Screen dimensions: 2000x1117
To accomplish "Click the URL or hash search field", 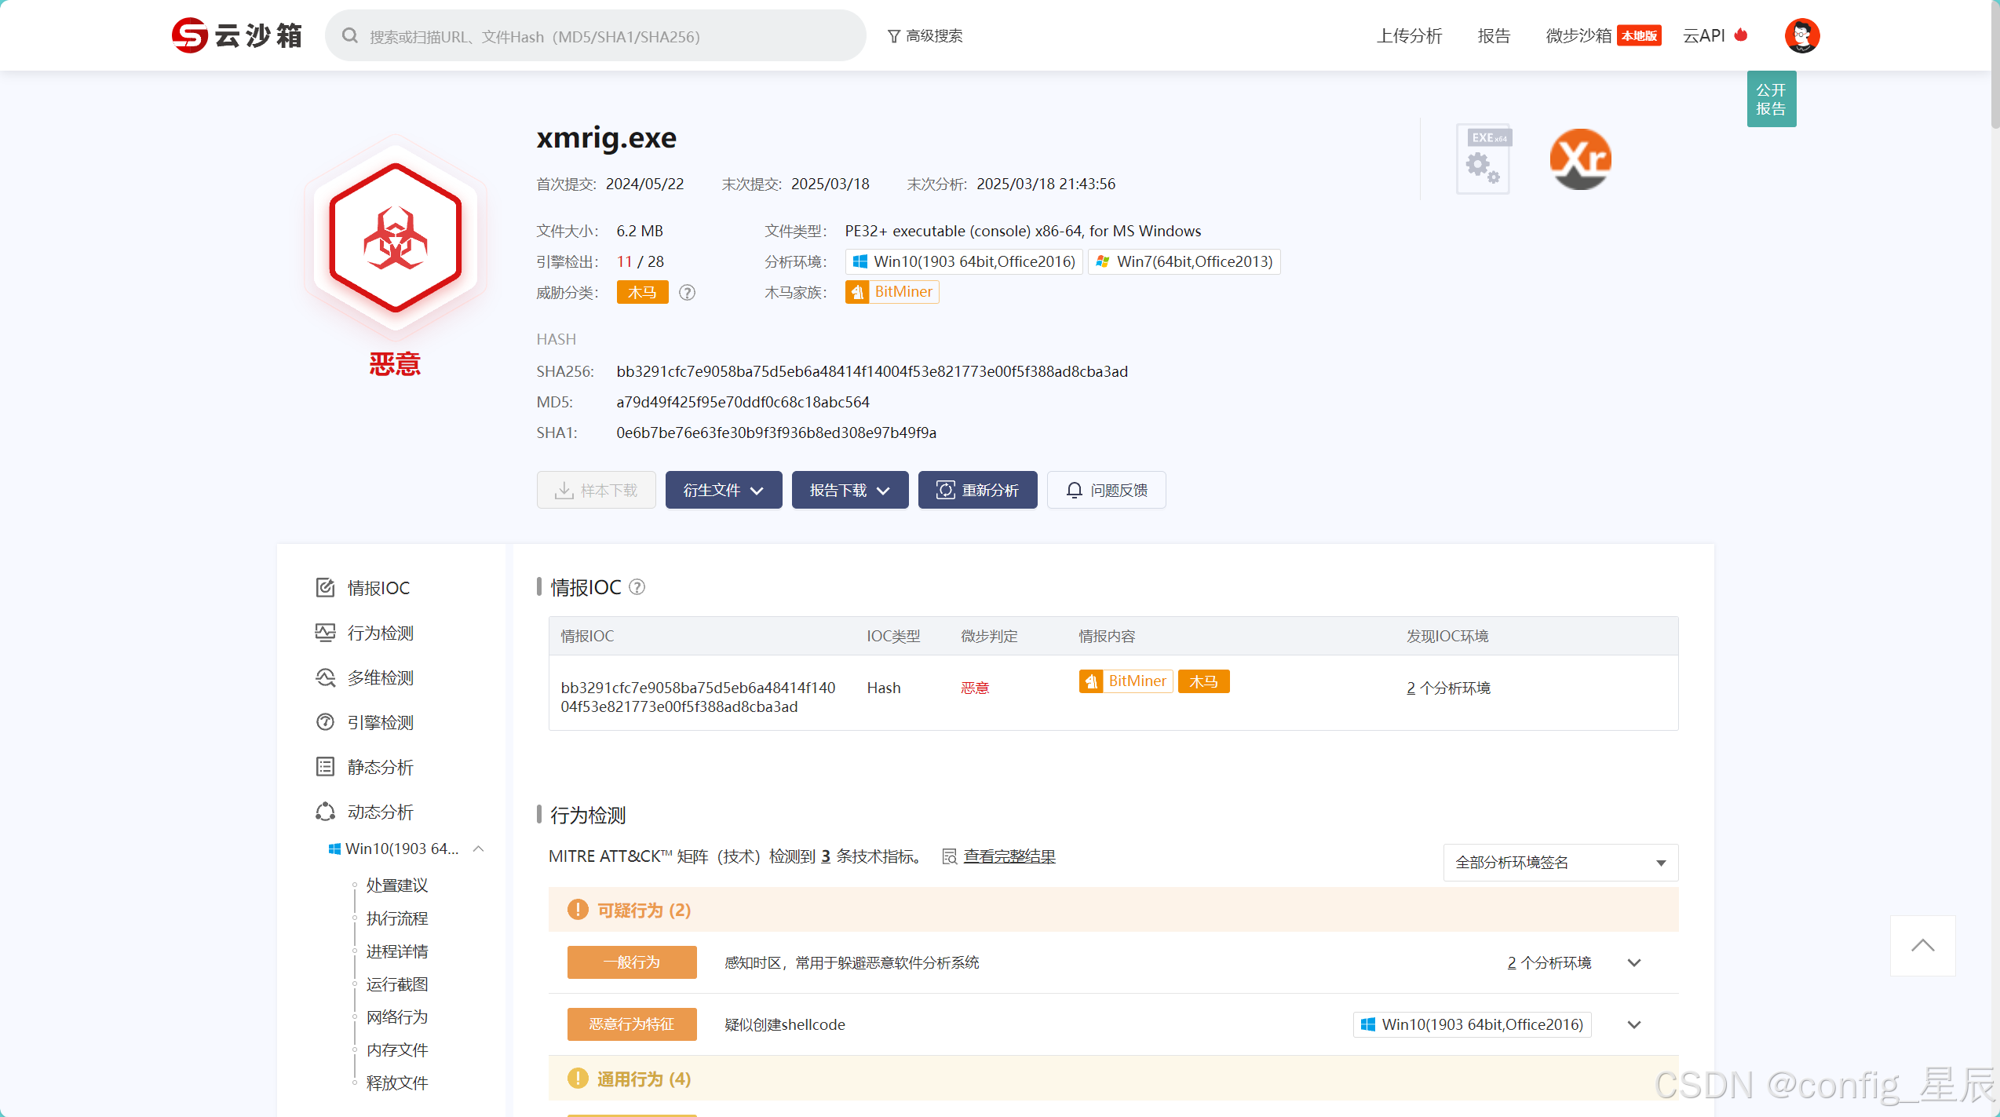I will pyautogui.click(x=597, y=36).
